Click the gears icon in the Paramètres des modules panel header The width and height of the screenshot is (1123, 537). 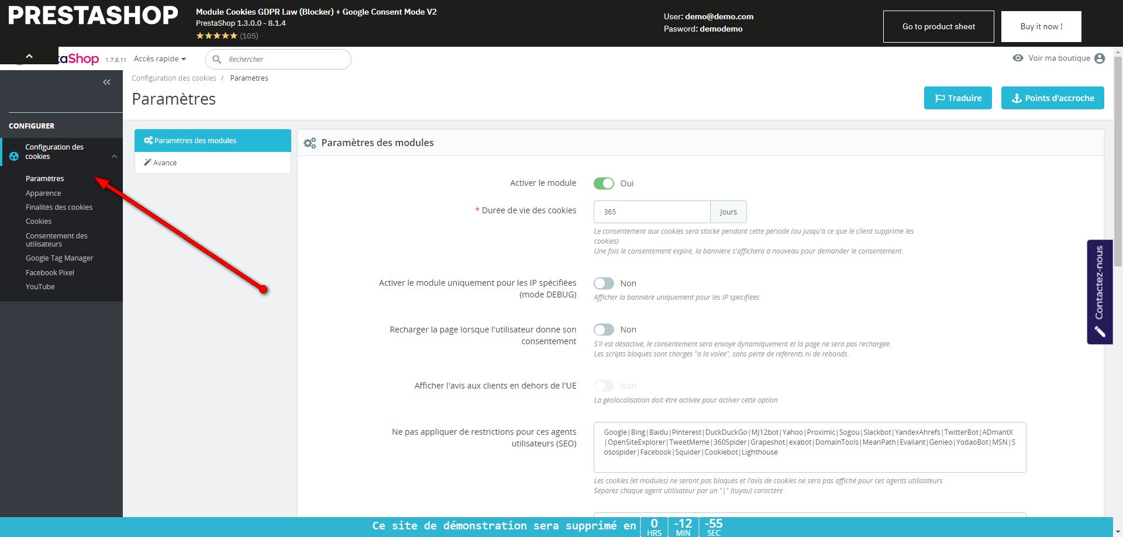(x=310, y=143)
